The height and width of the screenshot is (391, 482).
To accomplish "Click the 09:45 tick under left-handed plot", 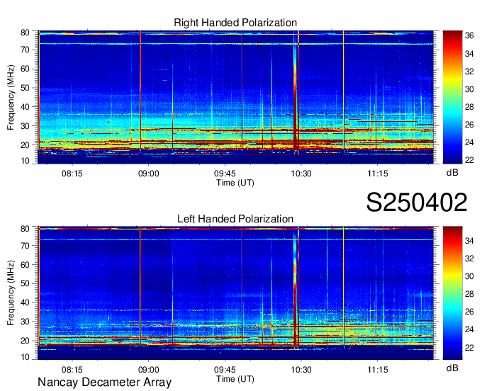I will pyautogui.click(x=225, y=370).
